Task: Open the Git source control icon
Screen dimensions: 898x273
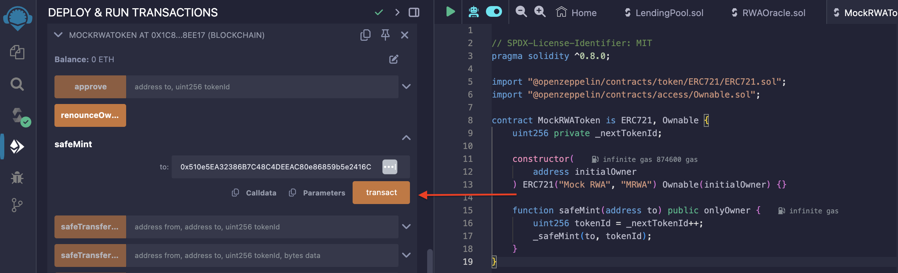Action: 17,205
